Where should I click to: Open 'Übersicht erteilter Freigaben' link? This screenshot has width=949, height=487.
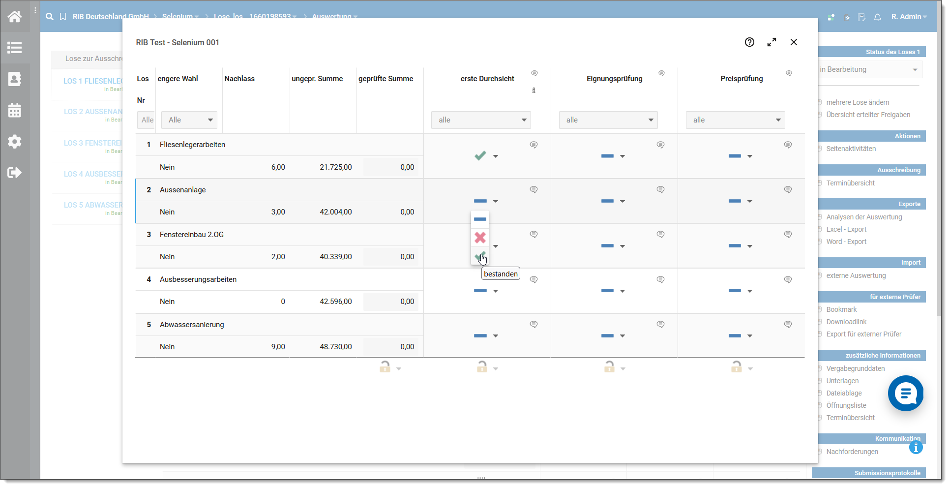click(x=868, y=115)
